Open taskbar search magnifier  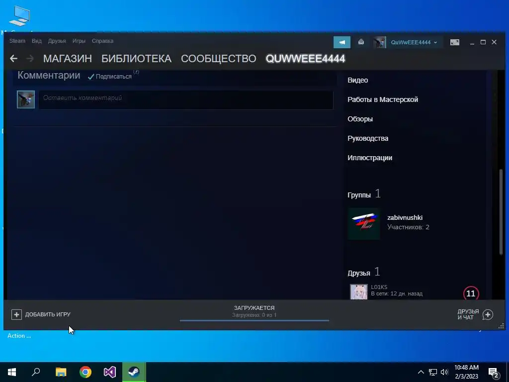pyautogui.click(x=36, y=372)
